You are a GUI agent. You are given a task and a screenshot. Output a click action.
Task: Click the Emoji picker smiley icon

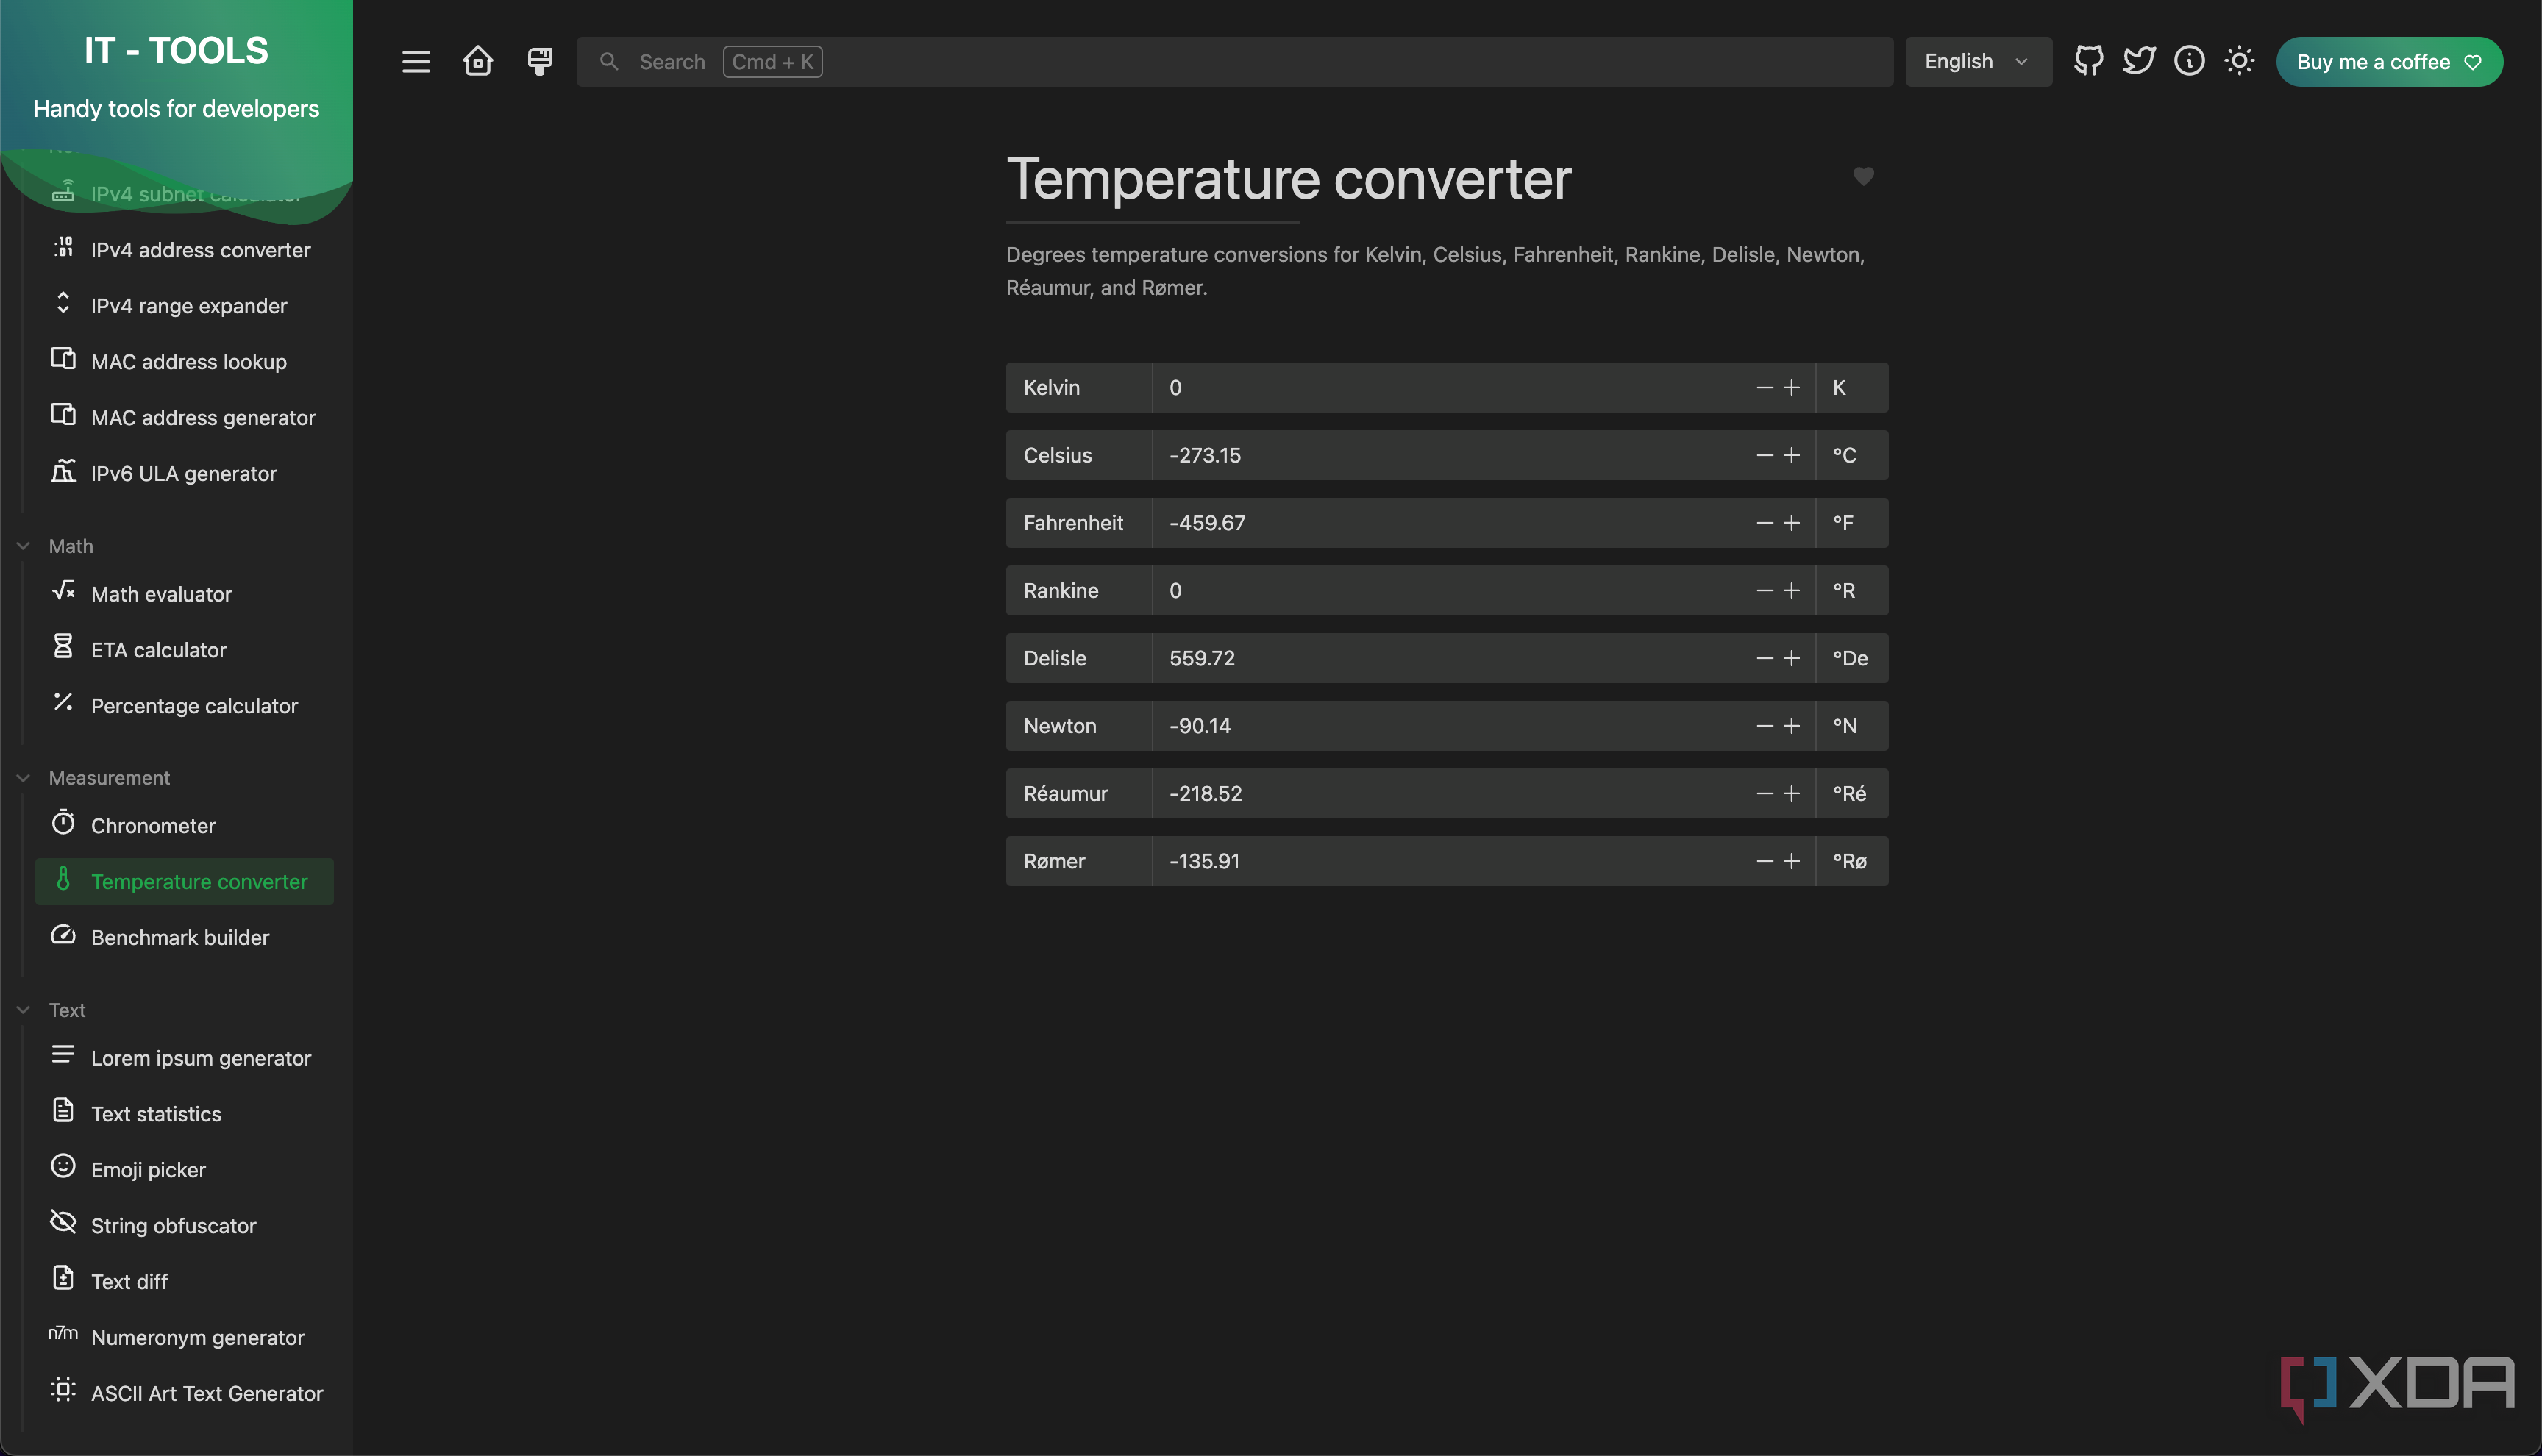click(x=63, y=1167)
